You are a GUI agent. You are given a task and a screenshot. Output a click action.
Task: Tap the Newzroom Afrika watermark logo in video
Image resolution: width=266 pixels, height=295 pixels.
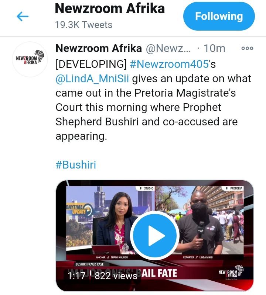[231, 272]
